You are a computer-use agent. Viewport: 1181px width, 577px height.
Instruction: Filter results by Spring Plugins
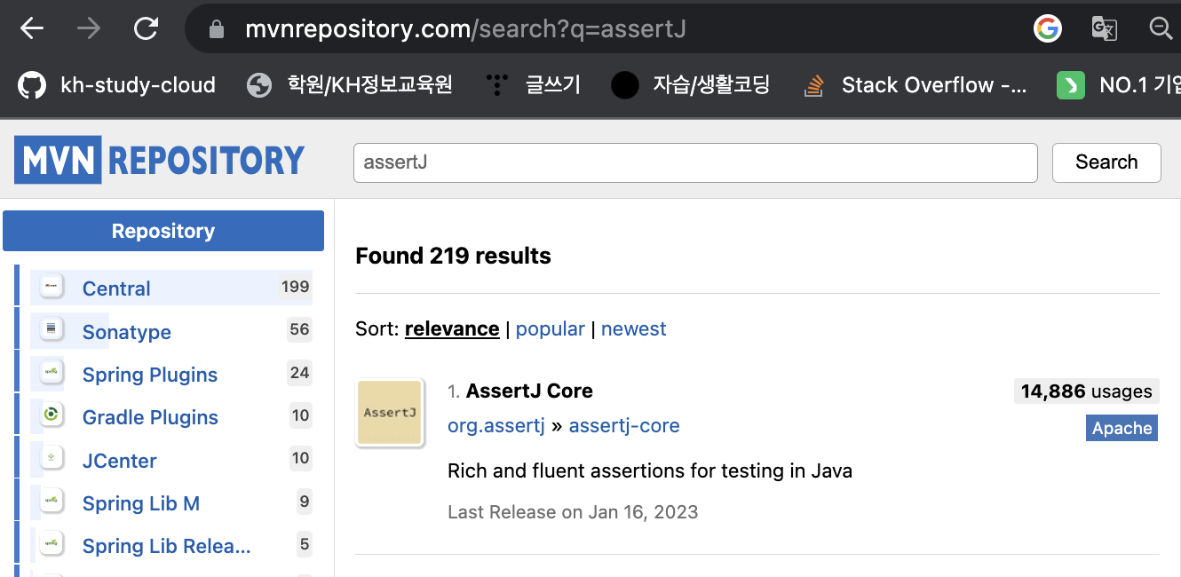150,375
